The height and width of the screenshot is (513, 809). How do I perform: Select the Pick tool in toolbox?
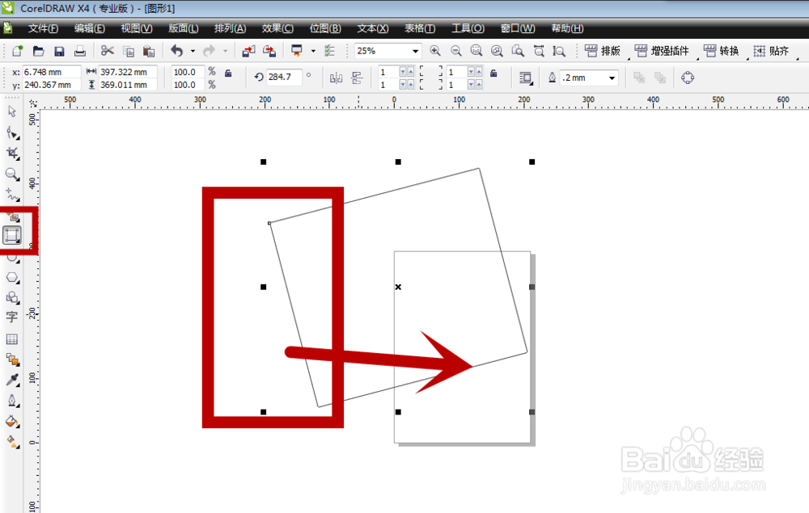pos(12,111)
